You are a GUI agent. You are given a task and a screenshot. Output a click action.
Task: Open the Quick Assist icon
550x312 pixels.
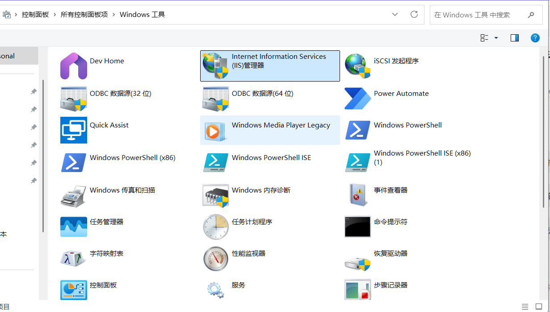point(74,130)
